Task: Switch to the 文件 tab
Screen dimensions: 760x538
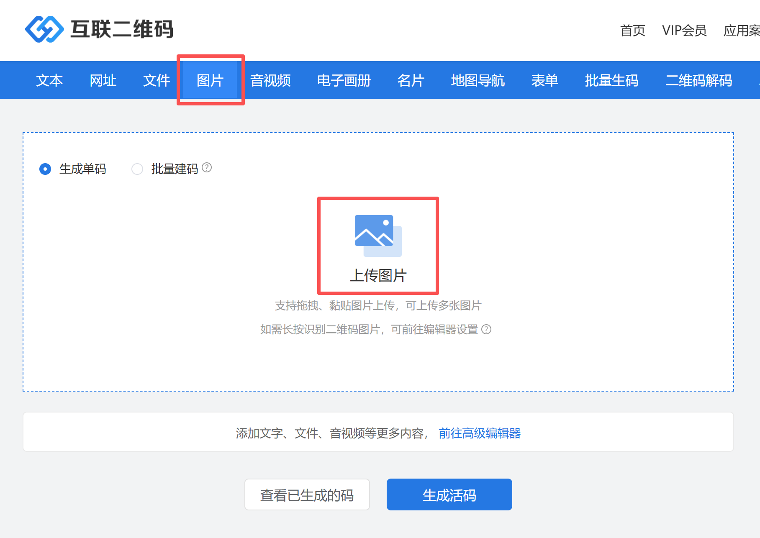Action: tap(157, 80)
